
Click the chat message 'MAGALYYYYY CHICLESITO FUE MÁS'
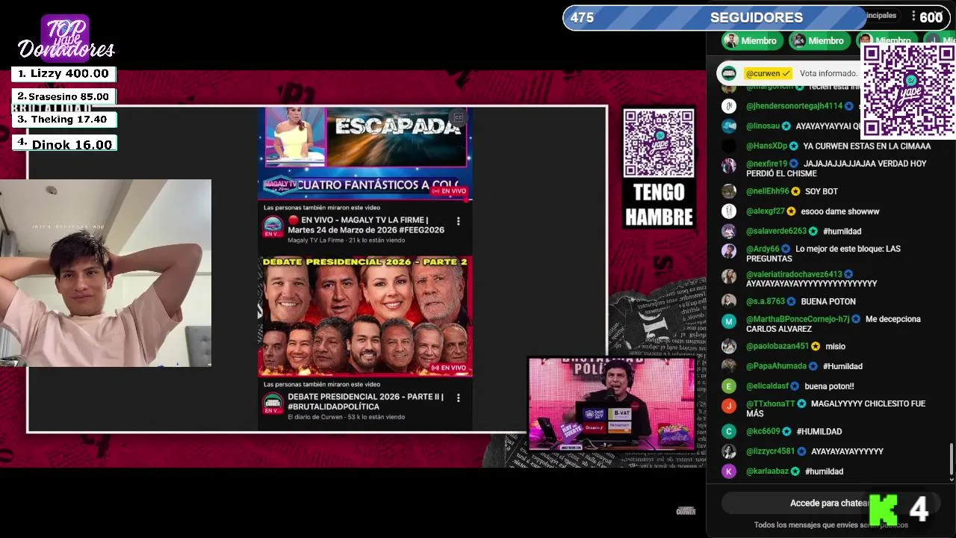point(836,409)
